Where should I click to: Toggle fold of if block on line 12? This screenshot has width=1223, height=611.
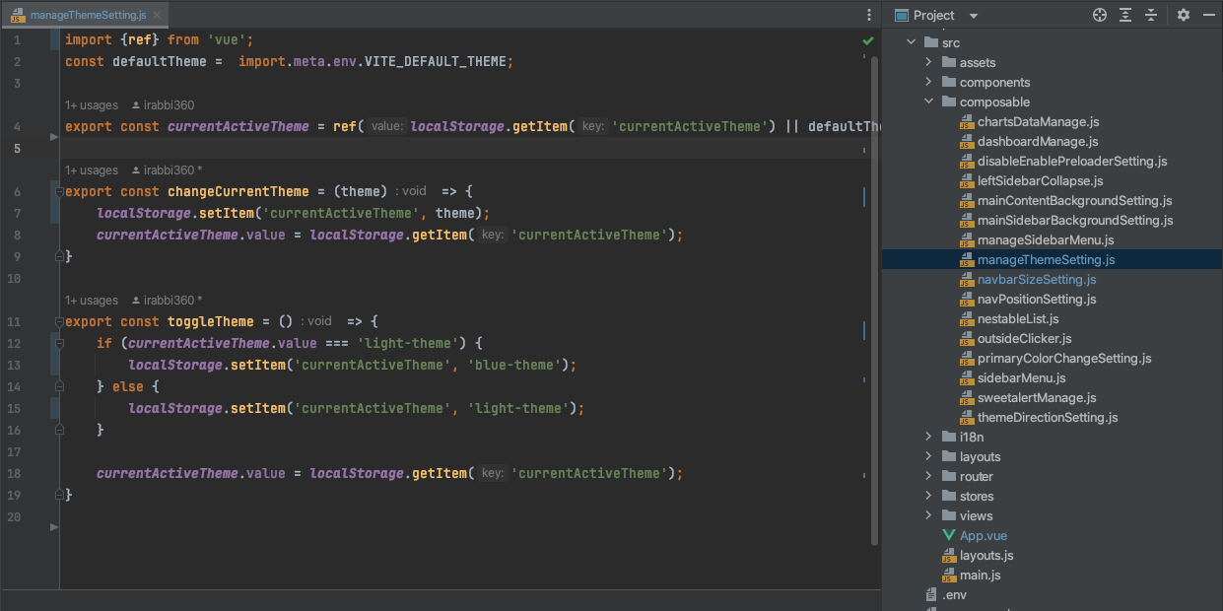[x=59, y=343]
